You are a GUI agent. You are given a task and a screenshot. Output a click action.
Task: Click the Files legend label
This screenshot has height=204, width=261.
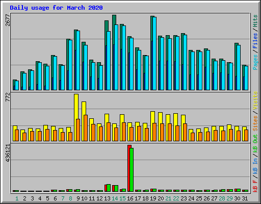[255, 40]
